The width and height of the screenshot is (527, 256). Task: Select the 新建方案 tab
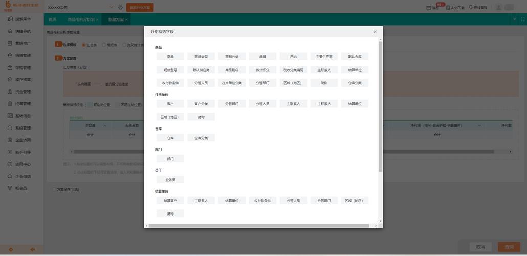tap(116, 19)
